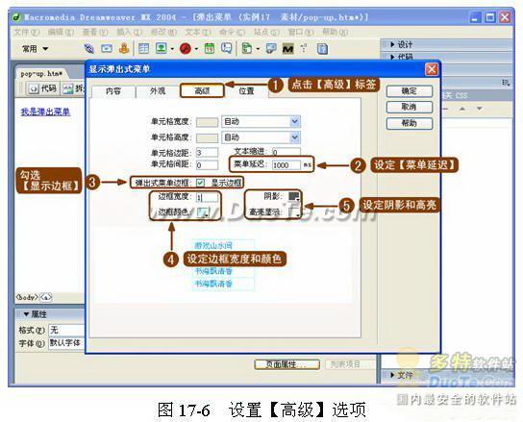The image size is (523, 422).
Task: Select the <body> tag in tag selector
Action: (27, 297)
